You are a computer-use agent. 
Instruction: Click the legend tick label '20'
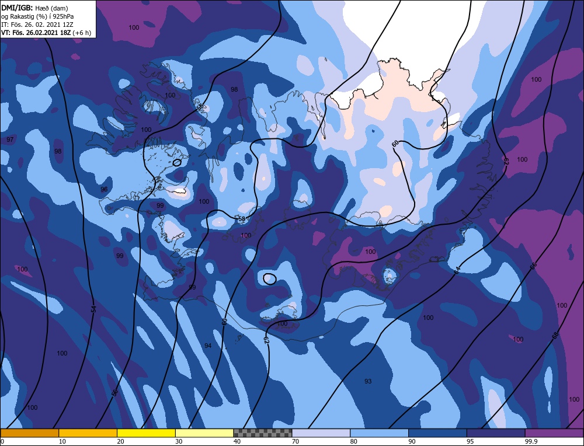(x=121, y=441)
